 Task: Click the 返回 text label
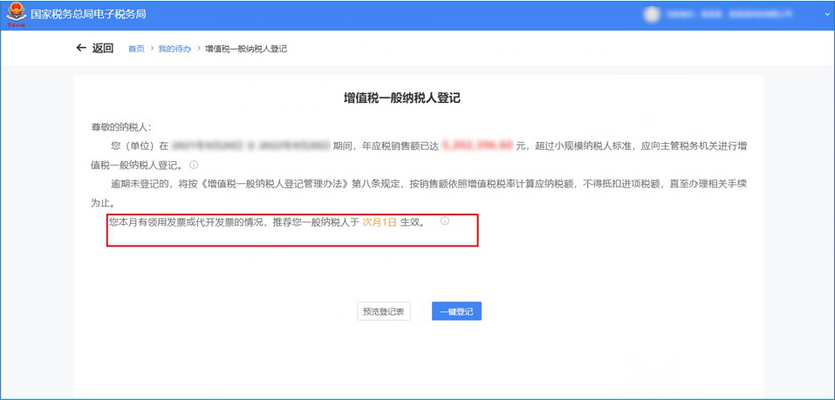click(103, 48)
